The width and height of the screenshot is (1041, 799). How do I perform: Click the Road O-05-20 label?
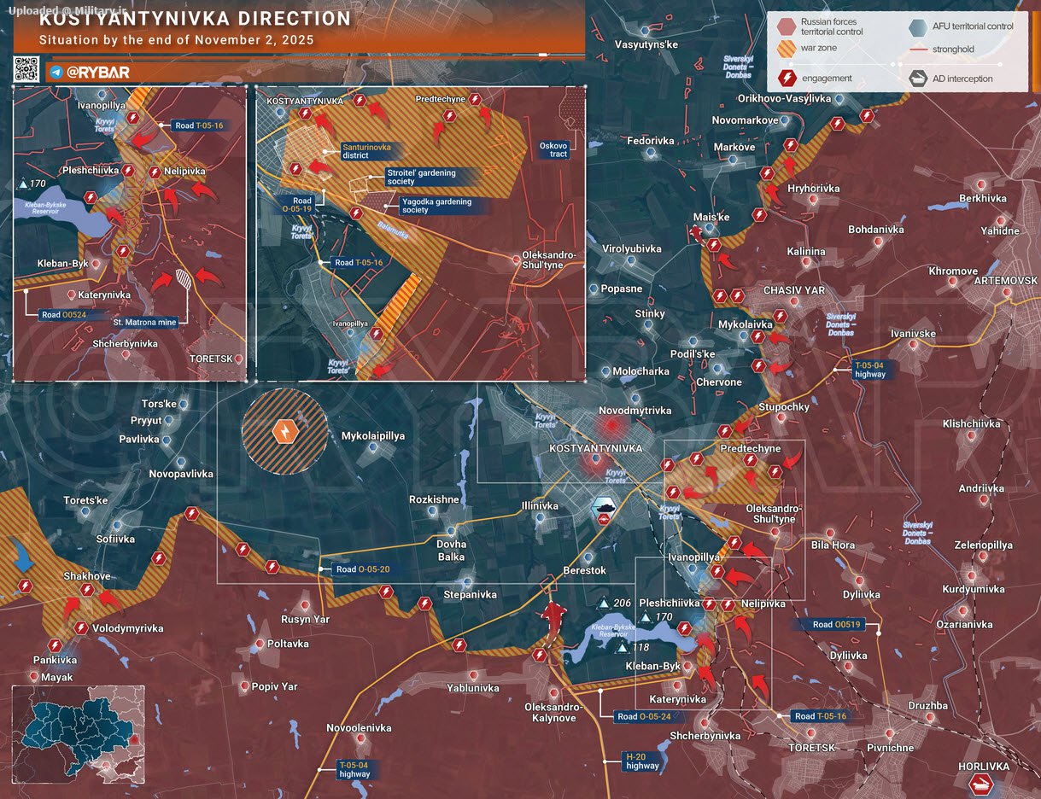364,569
